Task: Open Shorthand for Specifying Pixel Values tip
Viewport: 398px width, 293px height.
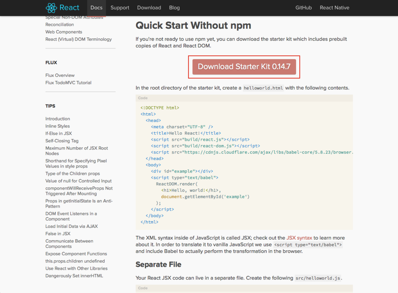Action: (x=76, y=163)
